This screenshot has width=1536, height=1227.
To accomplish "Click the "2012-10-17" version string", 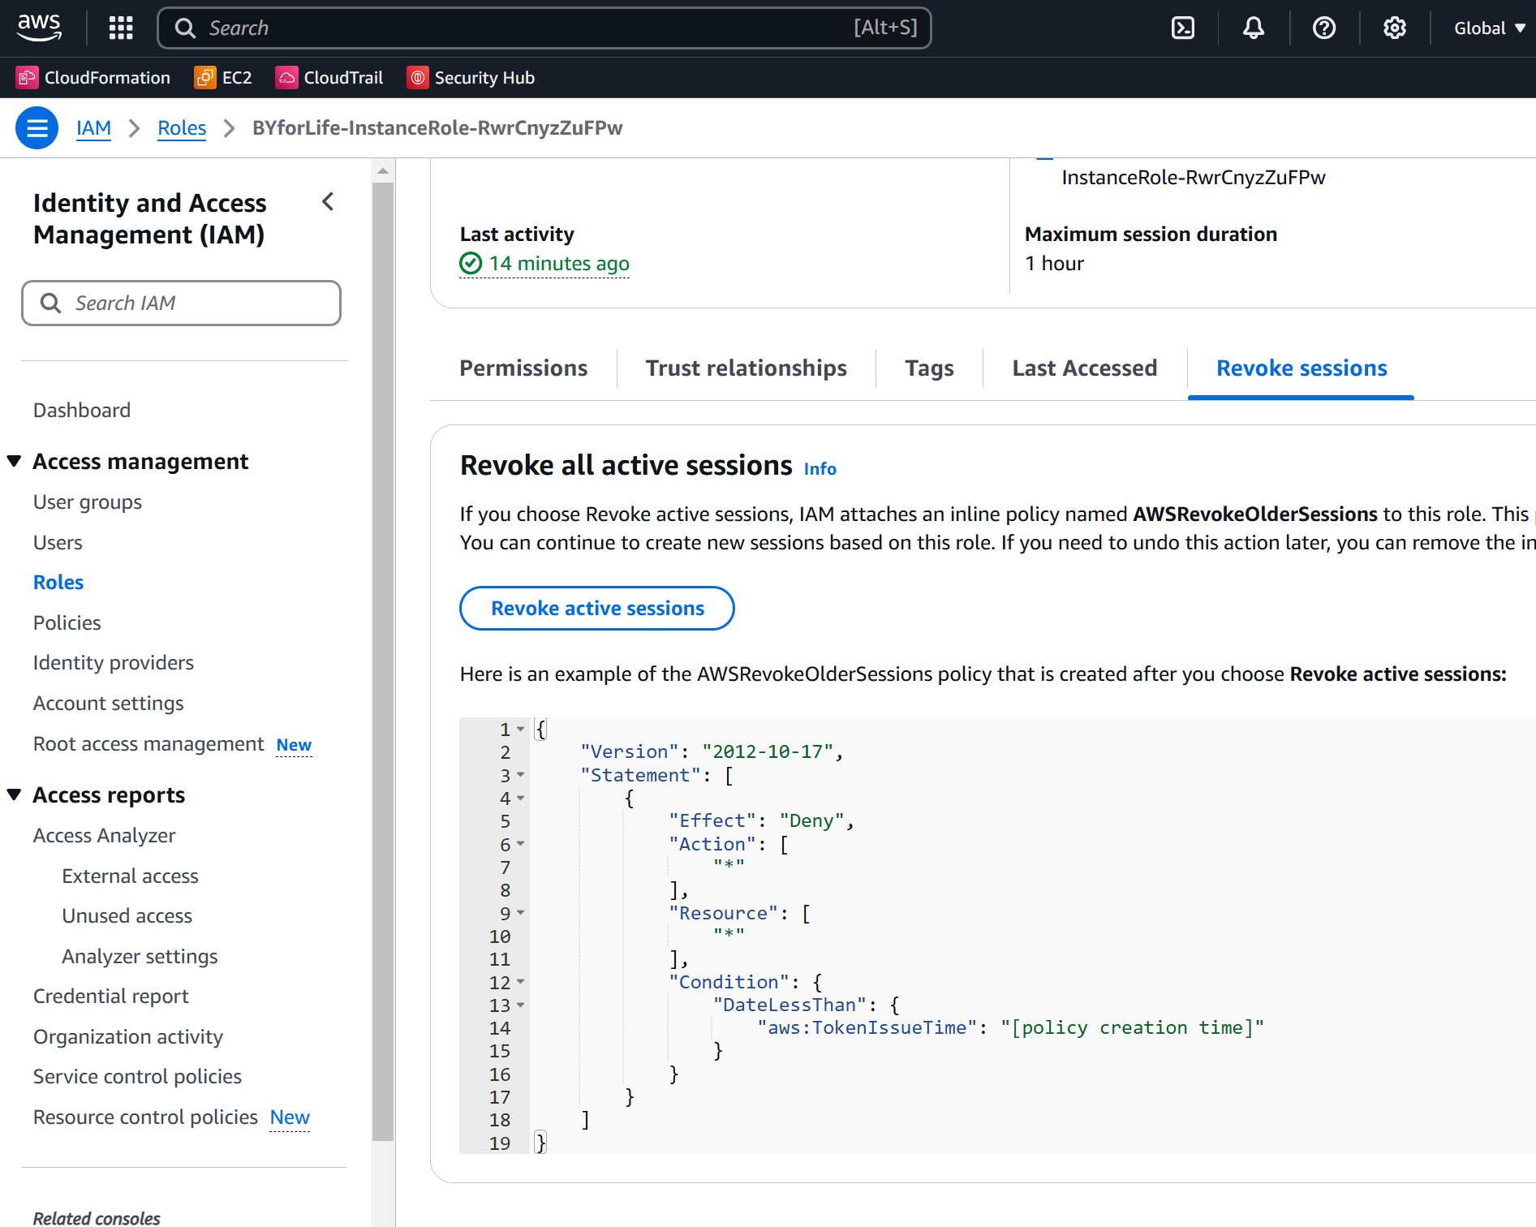I will 768,752.
